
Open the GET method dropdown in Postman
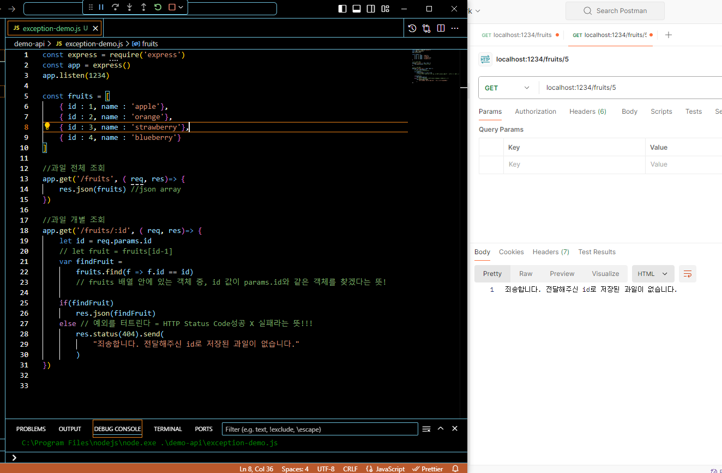[x=508, y=88]
